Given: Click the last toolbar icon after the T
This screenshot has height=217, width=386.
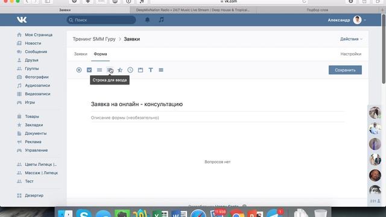Looking at the screenshot, I should point(161,70).
